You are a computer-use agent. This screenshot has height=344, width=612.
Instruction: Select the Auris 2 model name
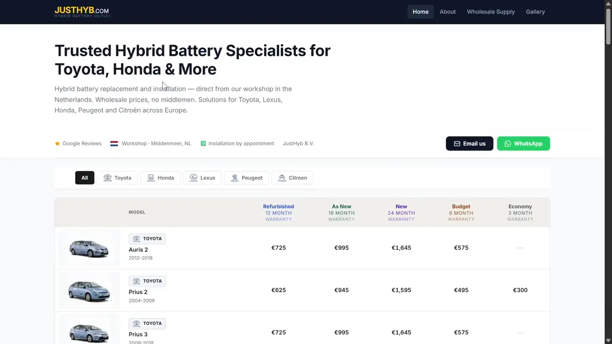click(138, 249)
